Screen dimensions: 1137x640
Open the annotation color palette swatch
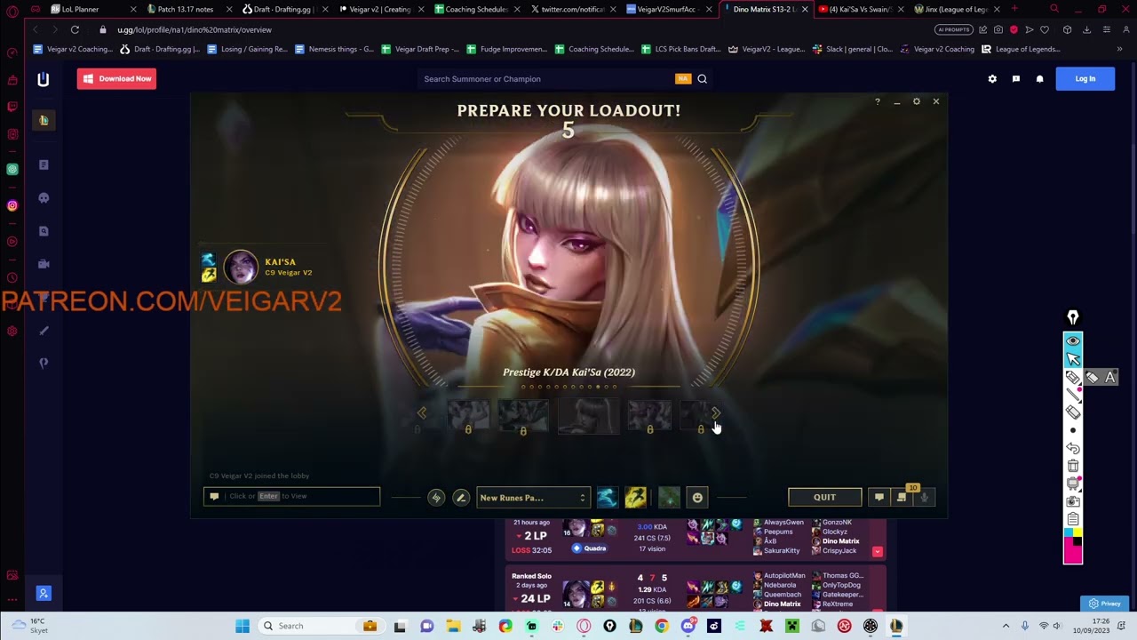[x=1073, y=546]
